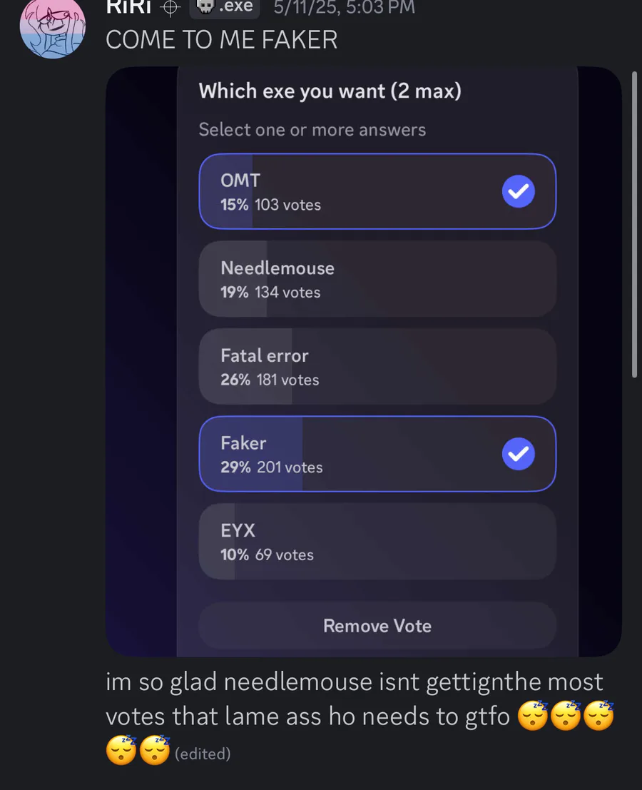642x790 pixels.
Task: Click the poll title Which exe you want
Action: point(330,91)
